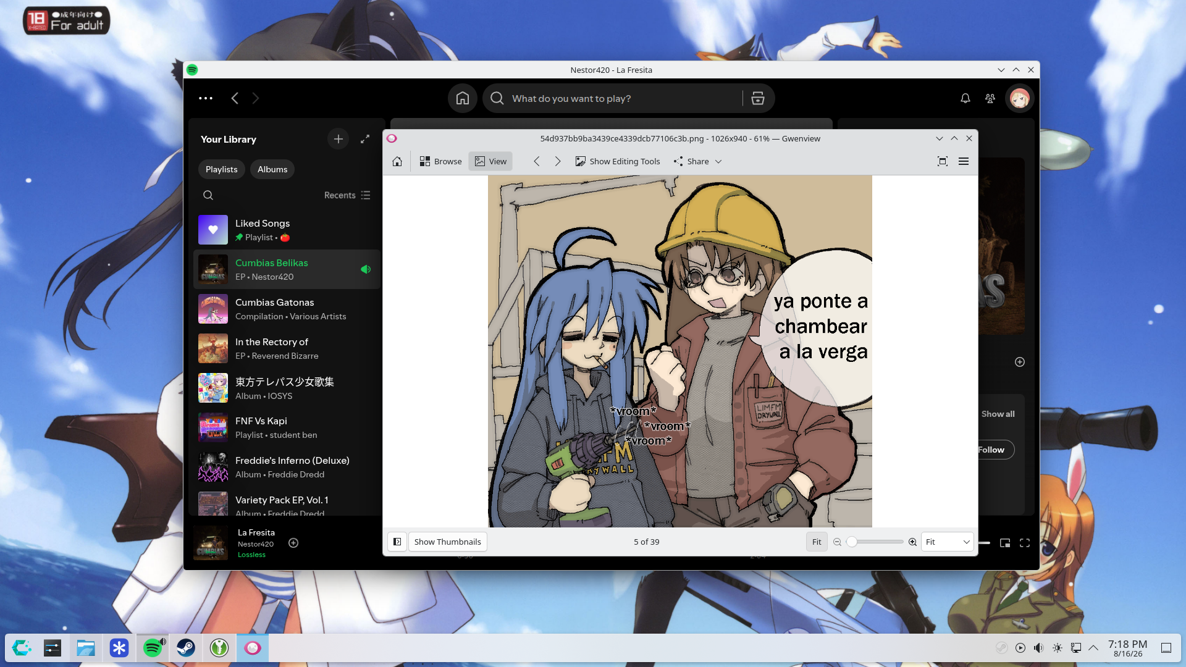Open Variety Pack EP, Vol. 1
The image size is (1186, 667).
point(287,503)
